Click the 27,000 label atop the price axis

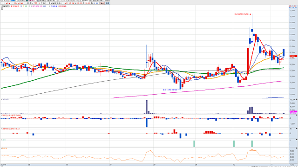(x=292, y=10)
